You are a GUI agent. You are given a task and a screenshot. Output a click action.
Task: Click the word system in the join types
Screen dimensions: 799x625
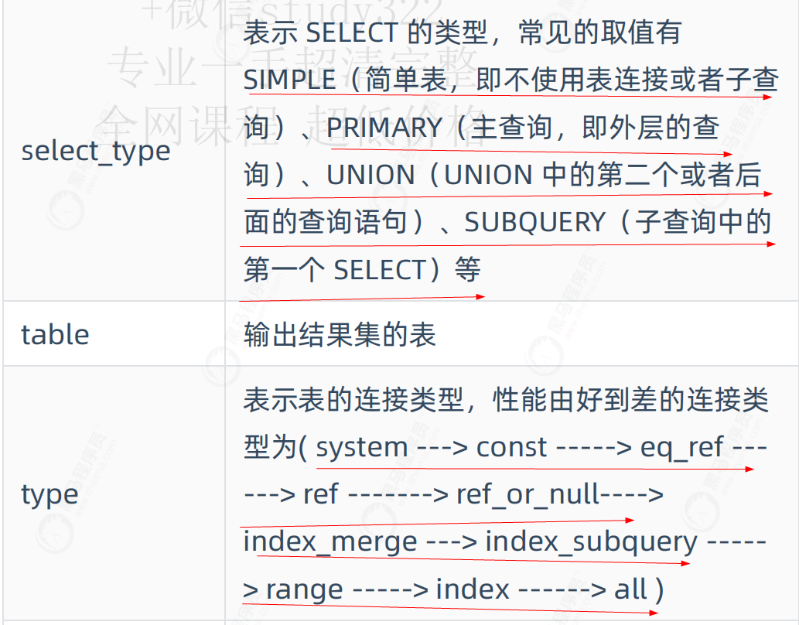click(361, 447)
